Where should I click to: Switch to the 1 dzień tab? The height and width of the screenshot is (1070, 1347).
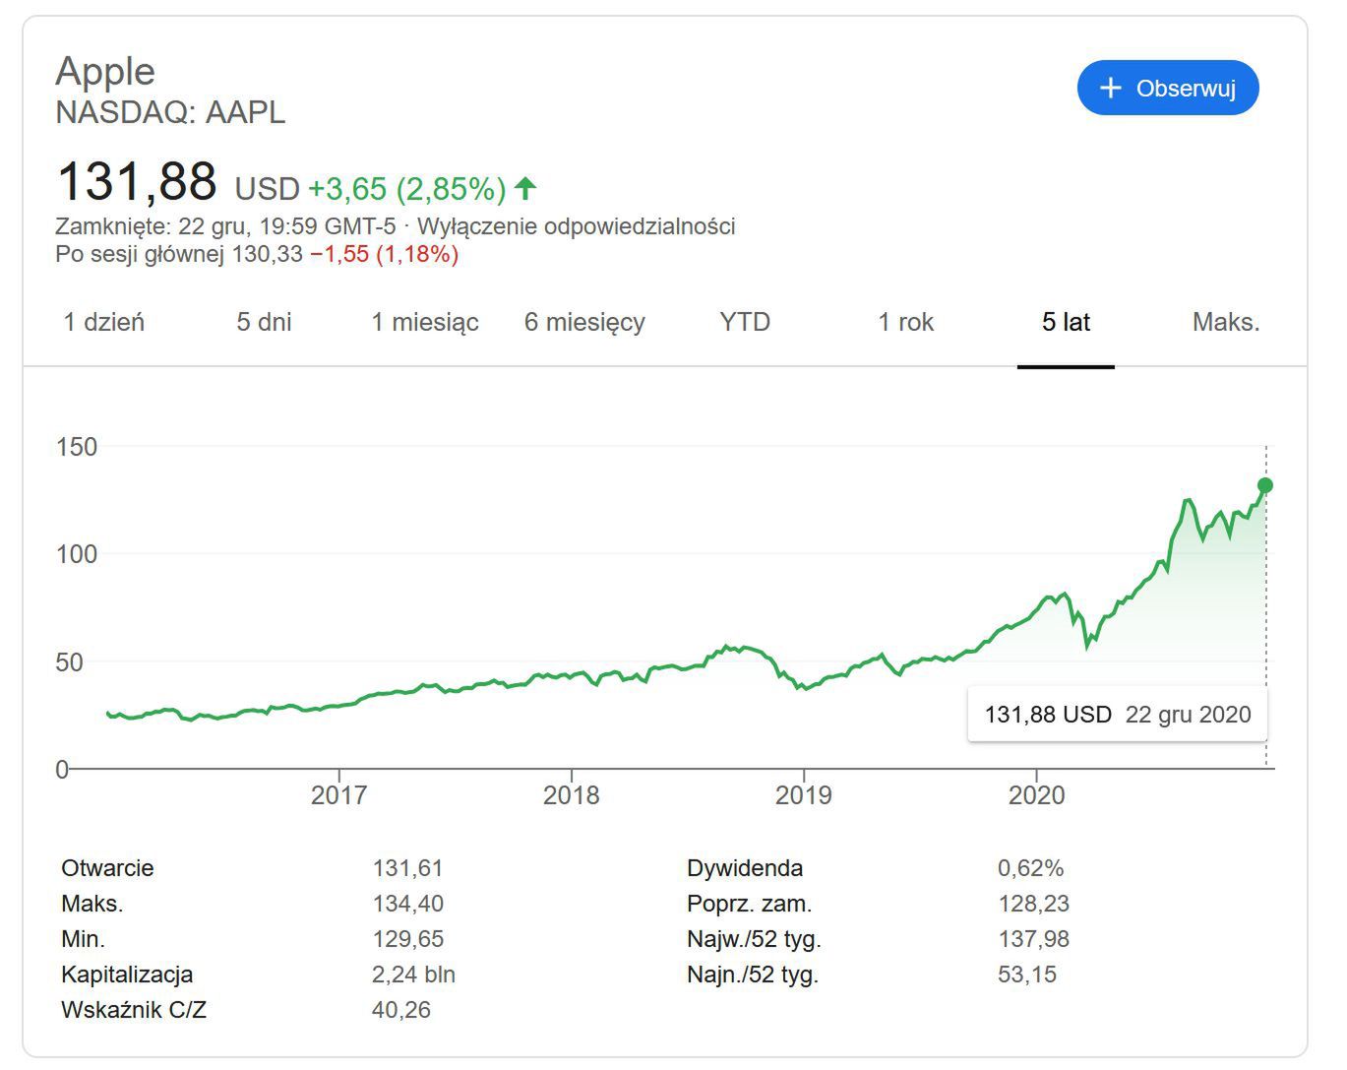pos(103,322)
